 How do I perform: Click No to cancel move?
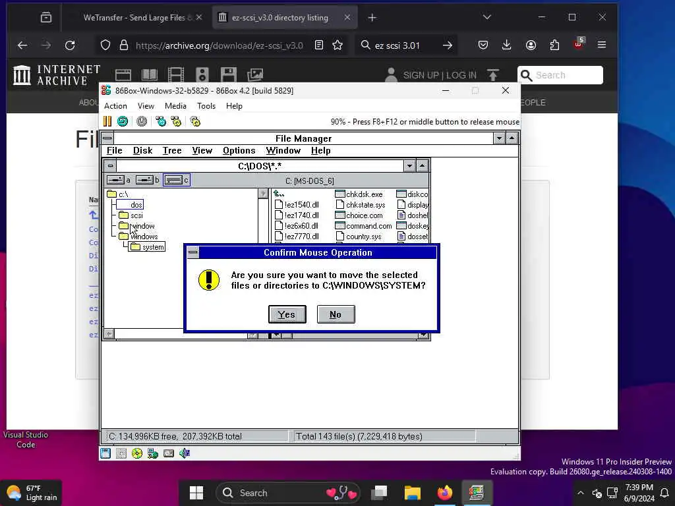coord(336,314)
